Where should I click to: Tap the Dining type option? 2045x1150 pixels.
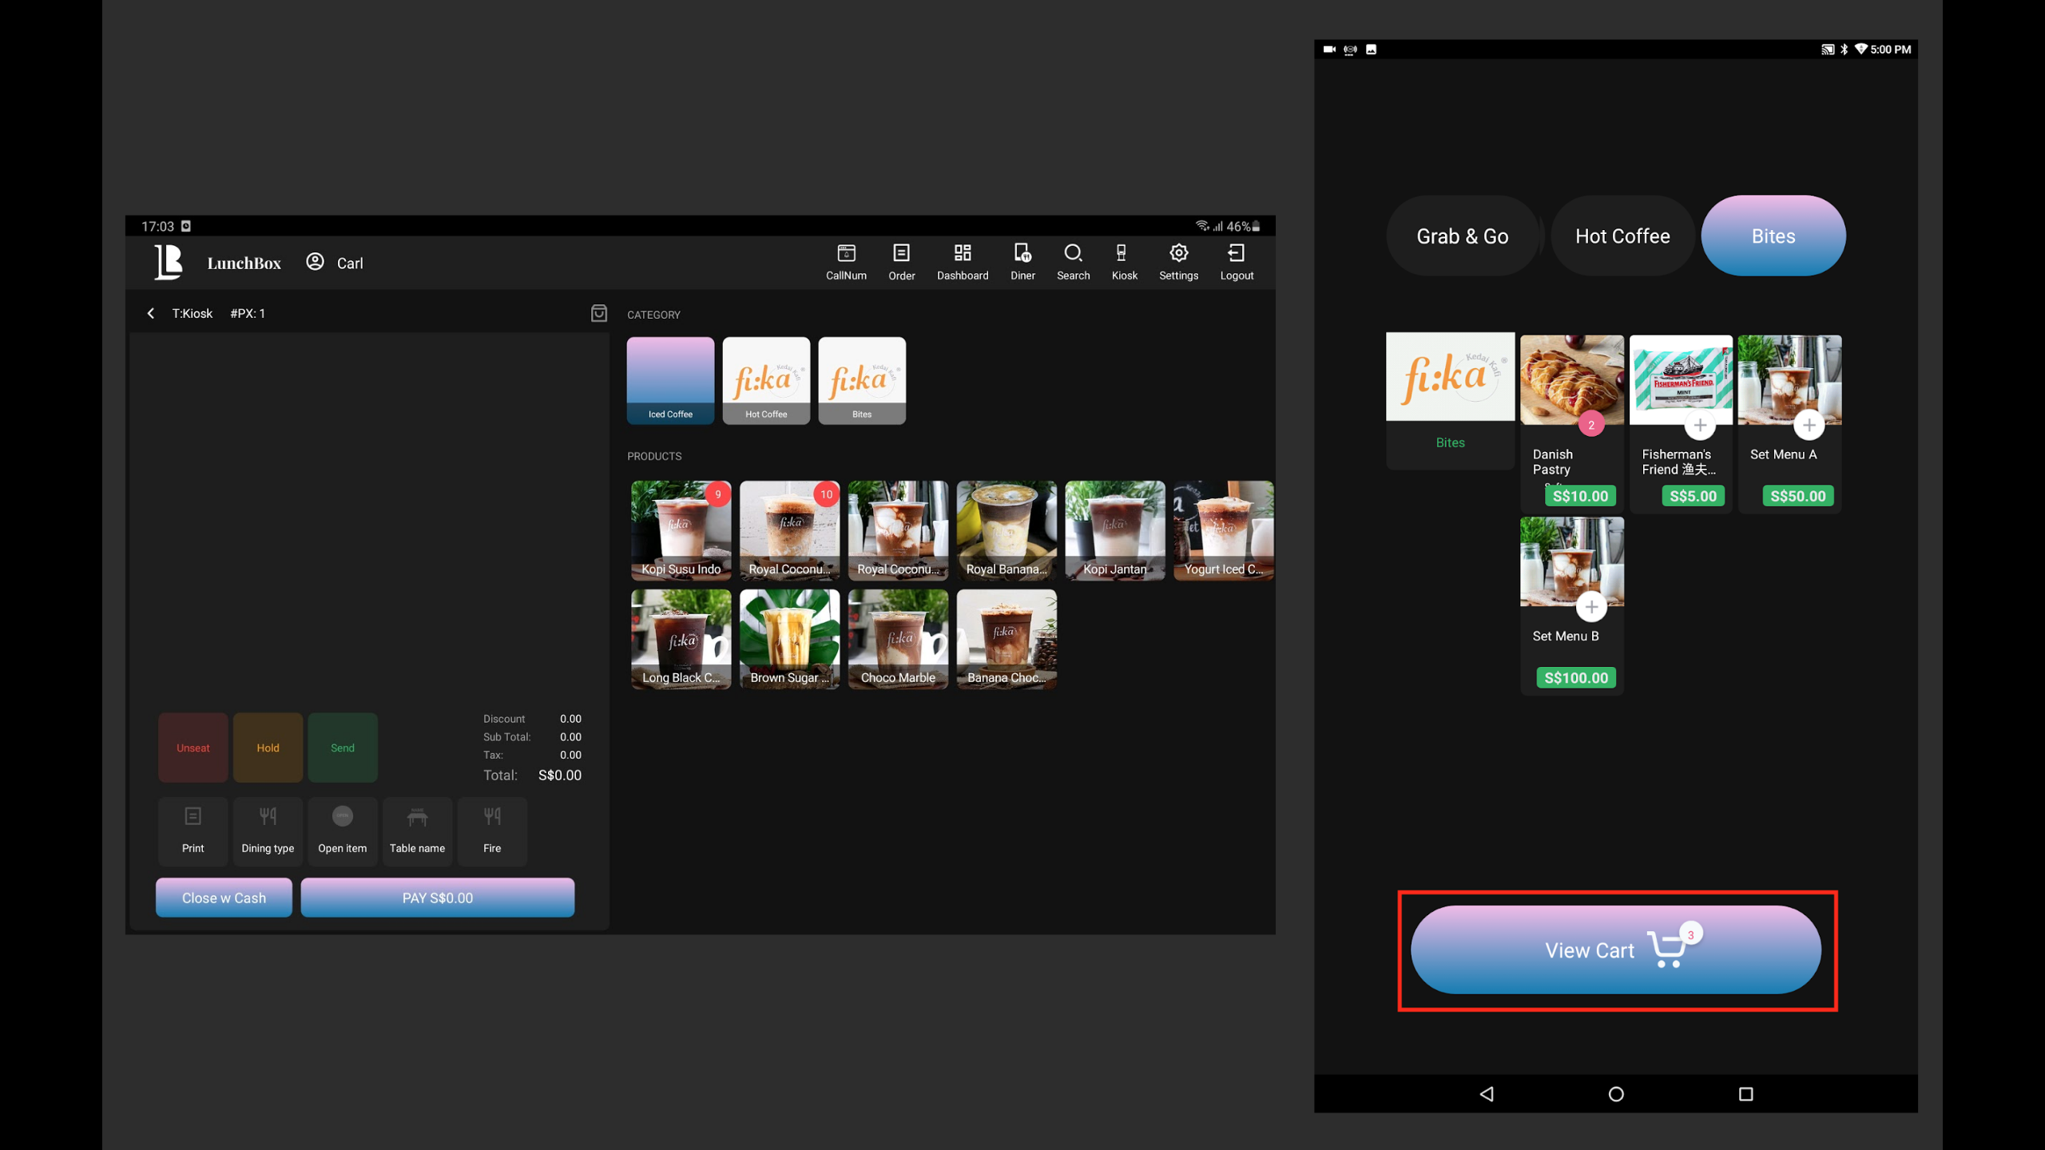(x=268, y=831)
